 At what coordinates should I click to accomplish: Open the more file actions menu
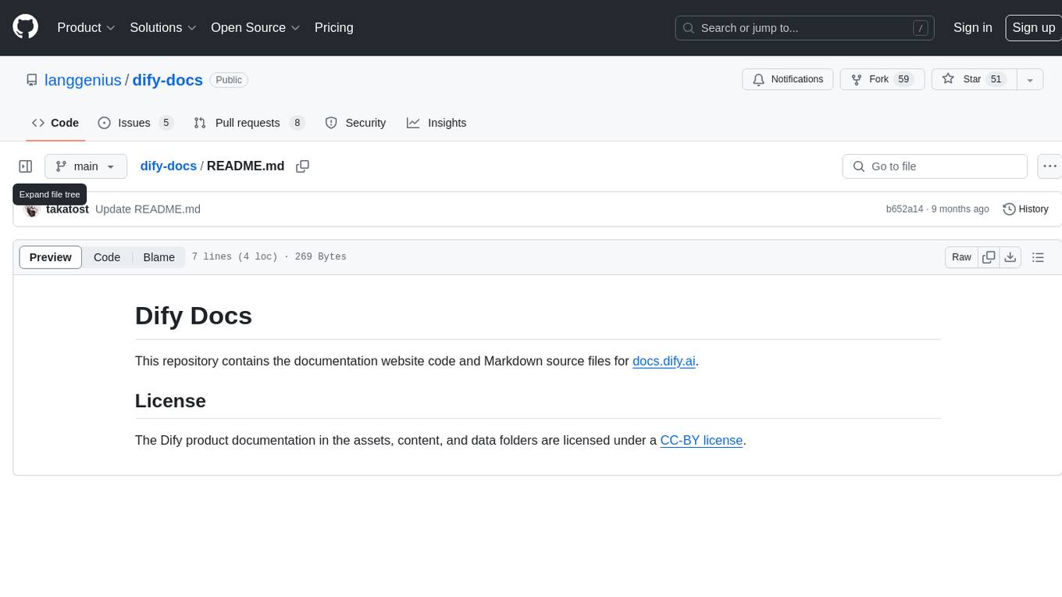(1050, 166)
